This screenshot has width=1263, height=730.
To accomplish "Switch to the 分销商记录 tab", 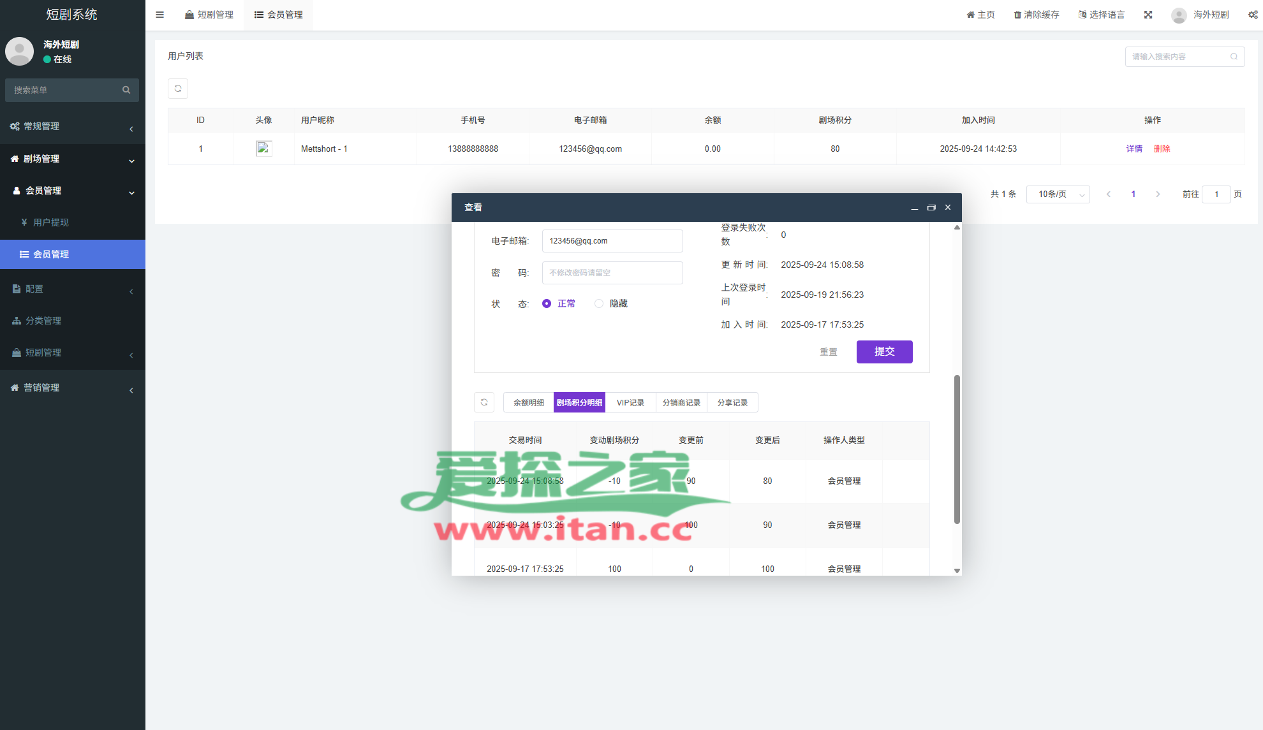I will click(x=681, y=403).
